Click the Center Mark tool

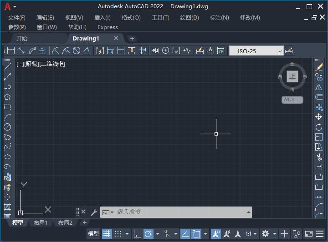(x=166, y=51)
